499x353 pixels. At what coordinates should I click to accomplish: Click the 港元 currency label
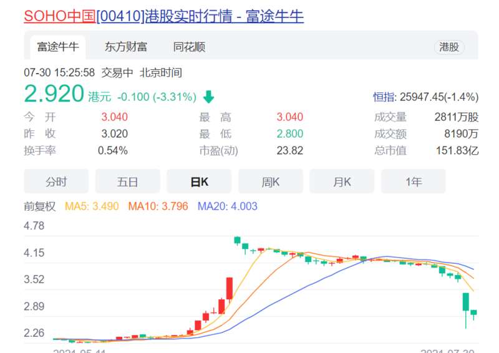click(99, 97)
